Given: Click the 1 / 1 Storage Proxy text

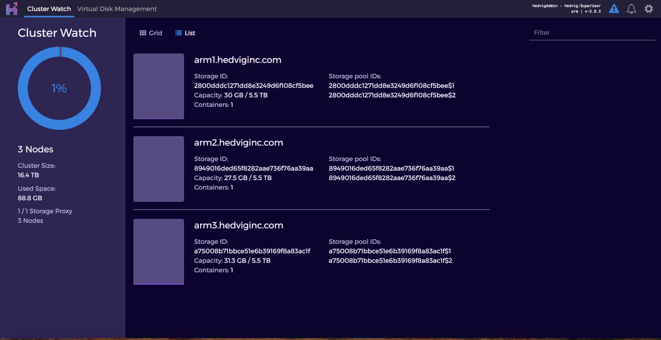Looking at the screenshot, I should tap(45, 211).
